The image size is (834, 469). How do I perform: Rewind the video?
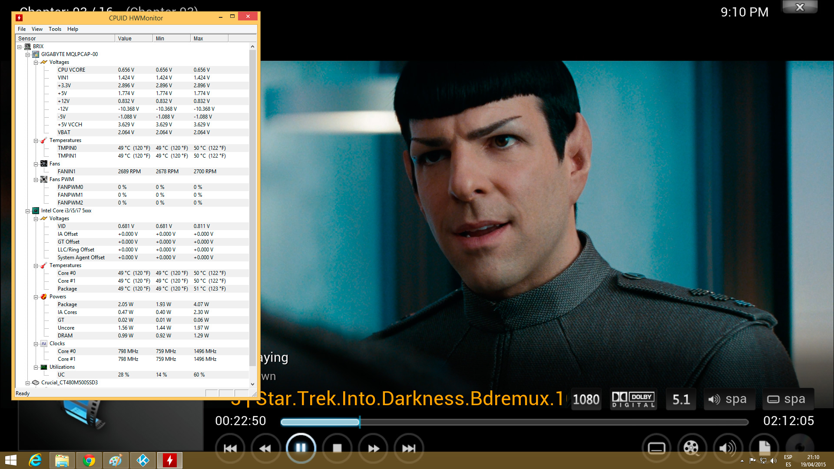click(x=265, y=448)
